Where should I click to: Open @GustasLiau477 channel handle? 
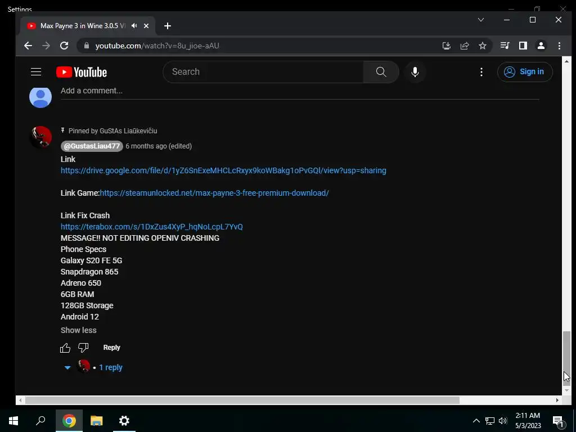[92, 146]
